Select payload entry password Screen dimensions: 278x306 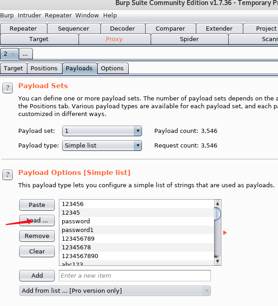[136, 221]
